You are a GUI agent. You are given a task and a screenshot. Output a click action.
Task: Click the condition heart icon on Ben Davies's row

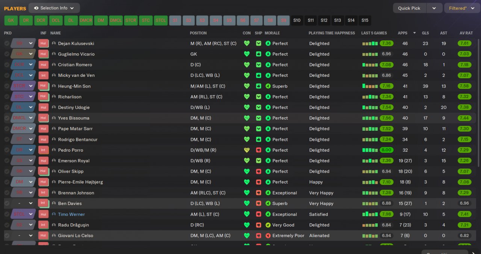point(247,203)
